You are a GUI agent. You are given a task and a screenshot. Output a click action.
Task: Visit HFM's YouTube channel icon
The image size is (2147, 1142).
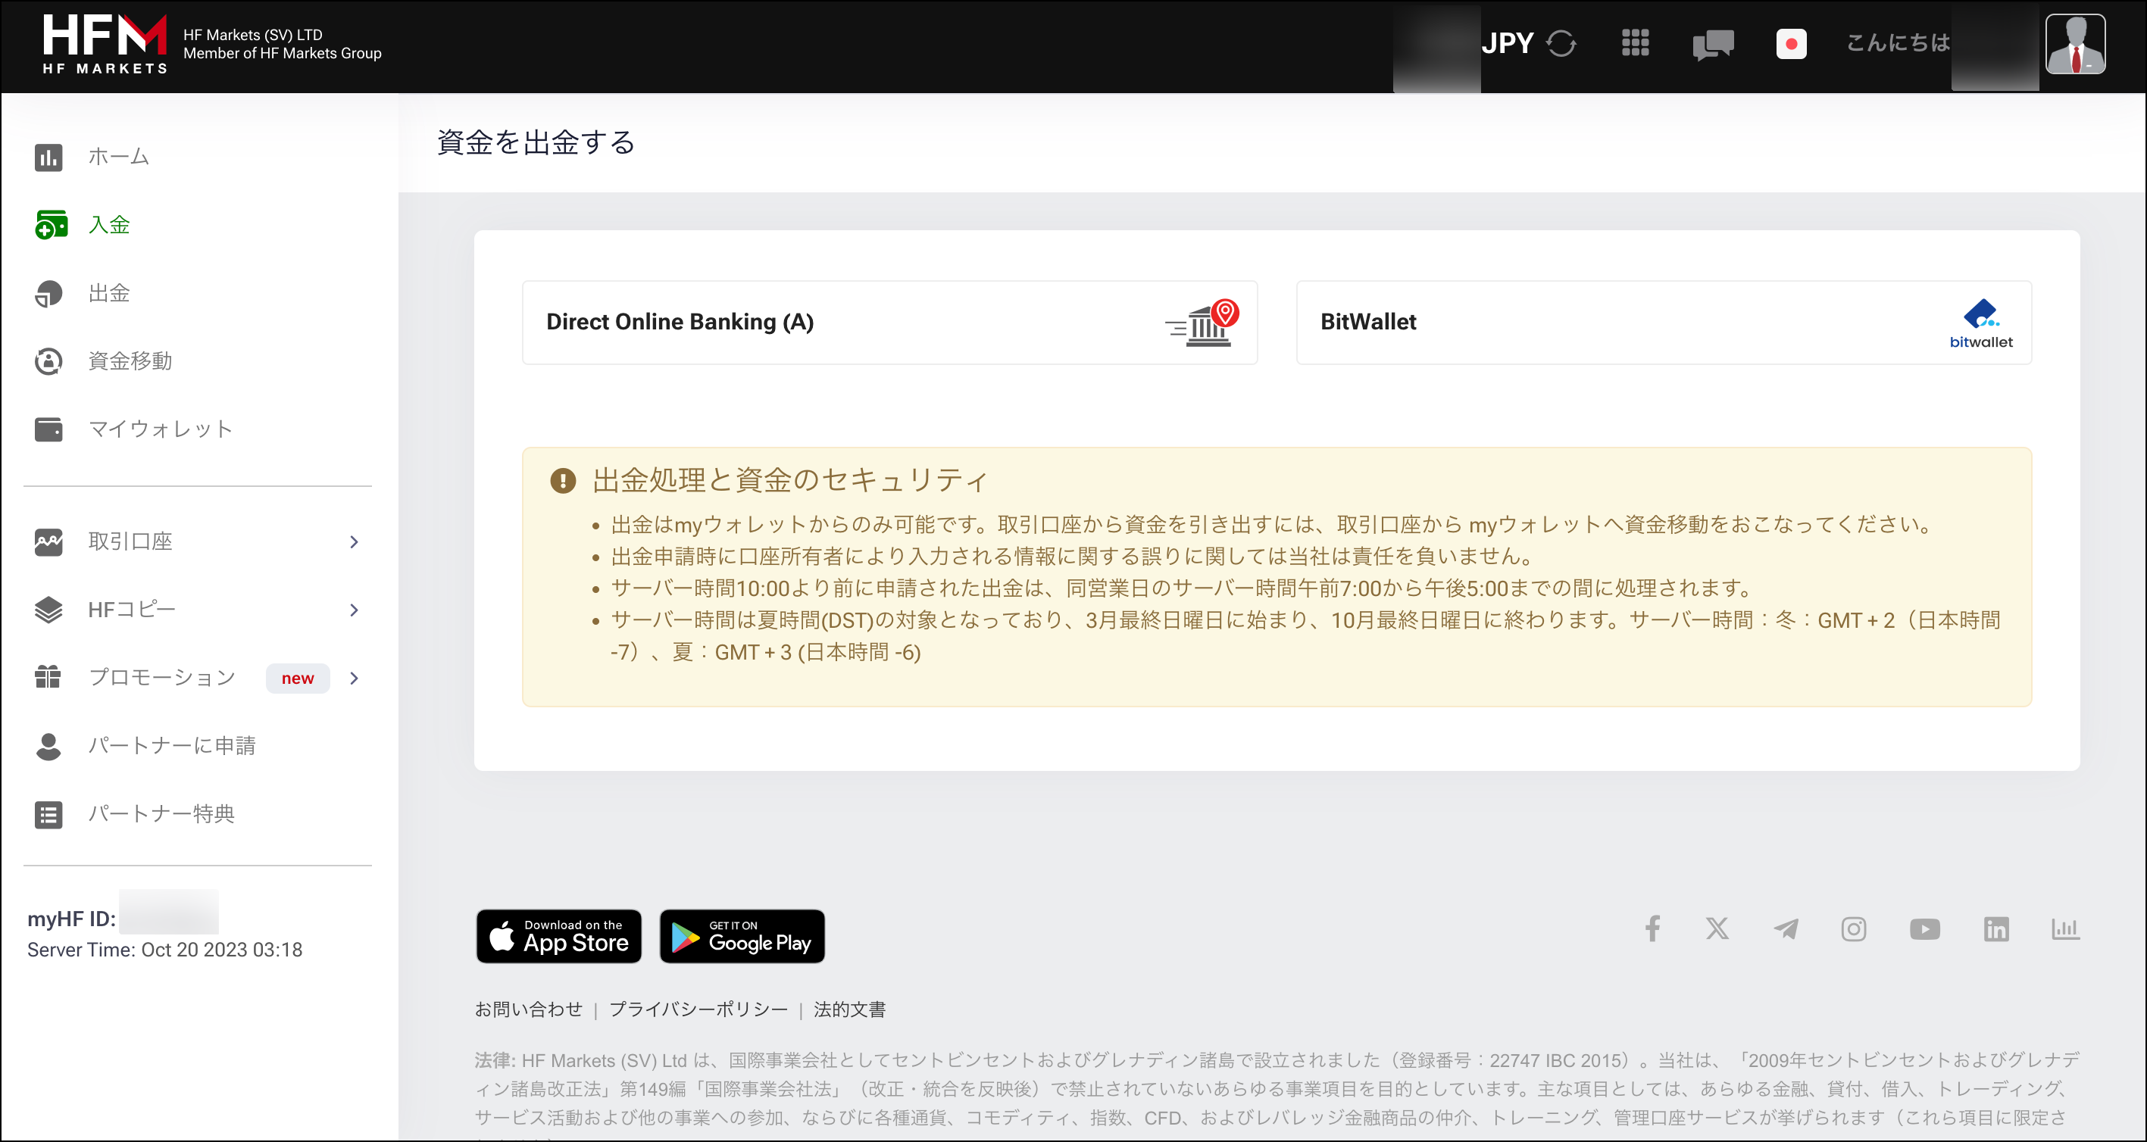1925,928
